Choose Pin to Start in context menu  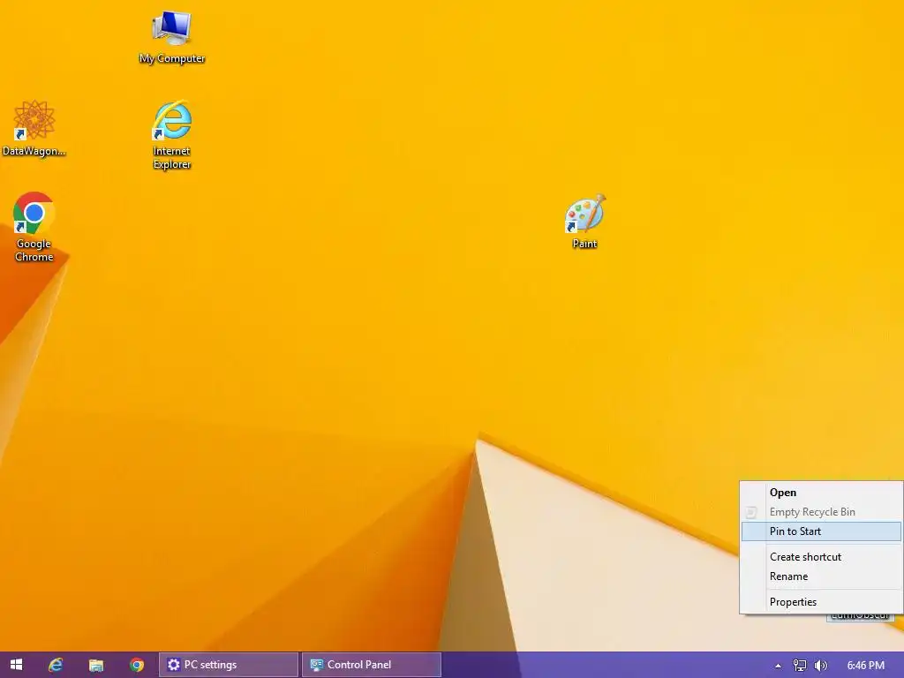click(x=821, y=531)
